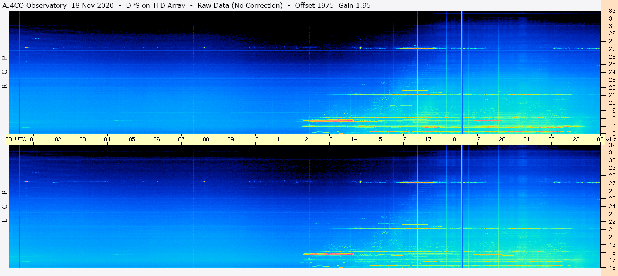Click the 'UTC' label on the time axis
Screen dimensions: 618x276
pos(21,139)
